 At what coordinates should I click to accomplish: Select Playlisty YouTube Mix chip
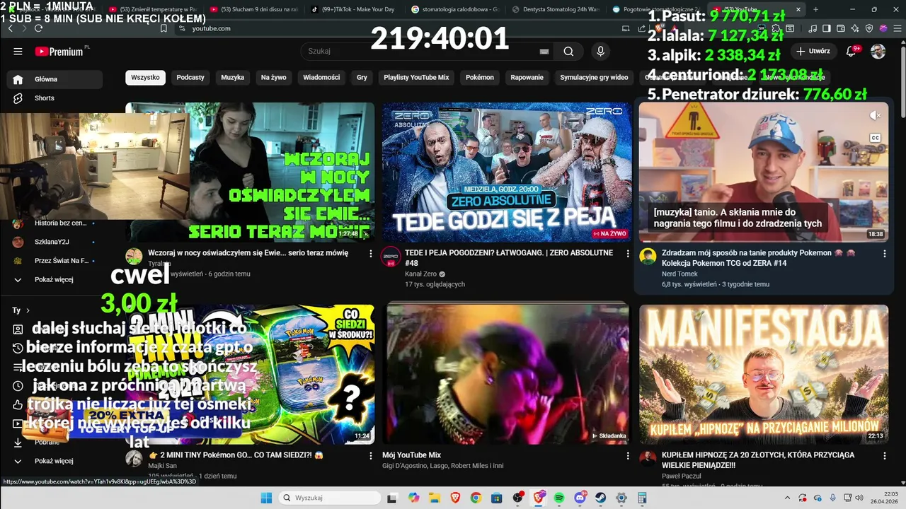[416, 78]
